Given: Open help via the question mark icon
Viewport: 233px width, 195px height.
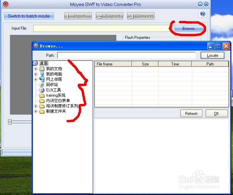Looking at the screenshot, I should 203,14.
